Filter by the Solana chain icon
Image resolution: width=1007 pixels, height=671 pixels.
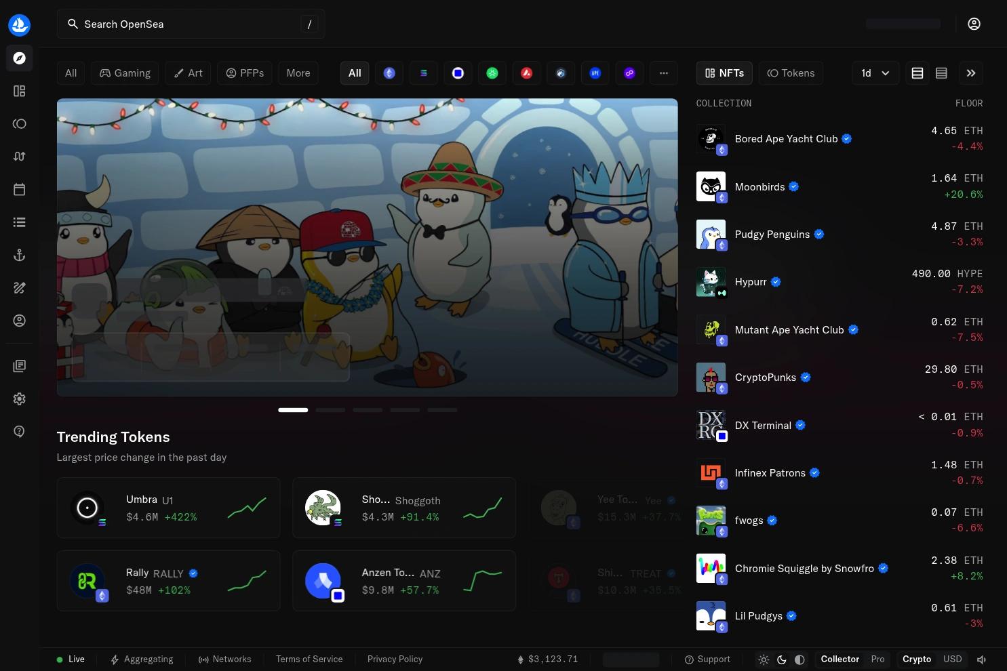[424, 73]
